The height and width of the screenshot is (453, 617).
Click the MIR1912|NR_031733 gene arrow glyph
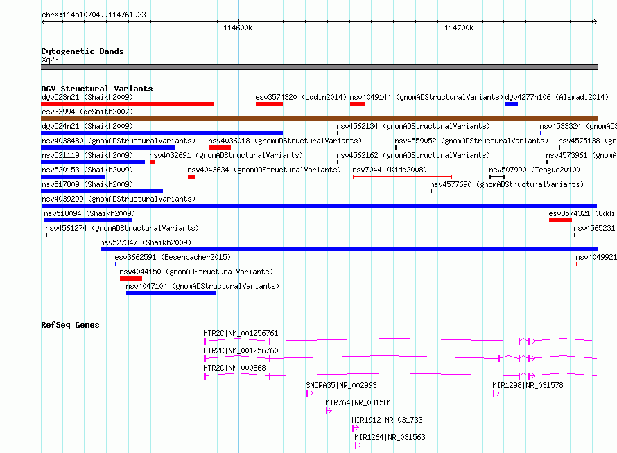tap(356, 428)
